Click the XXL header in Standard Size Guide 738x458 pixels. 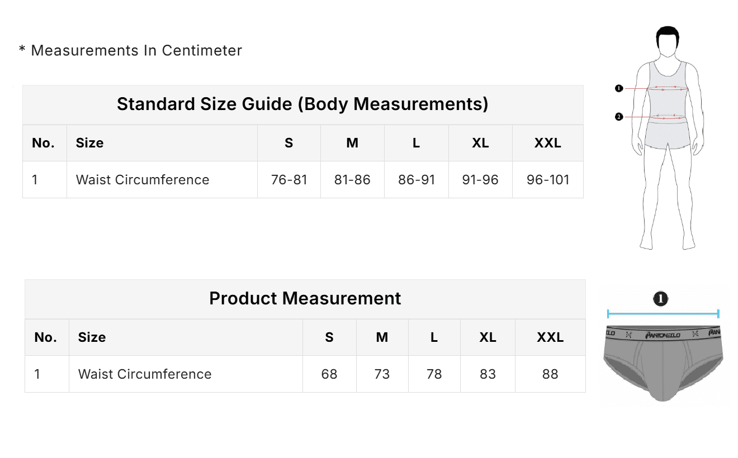coord(548,143)
